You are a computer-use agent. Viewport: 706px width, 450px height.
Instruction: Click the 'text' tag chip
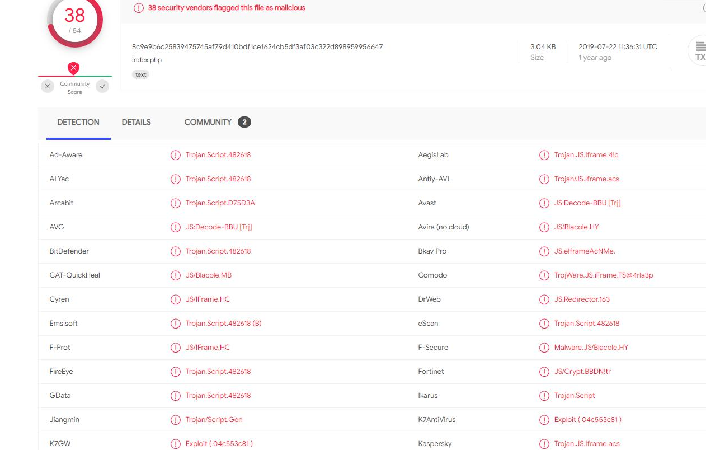click(141, 74)
